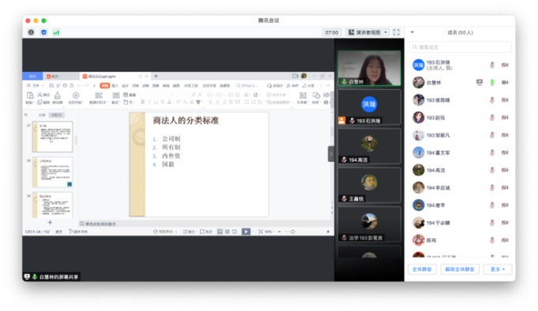Toggle camera for 193石洪瑞 in member list

pyautogui.click(x=505, y=65)
